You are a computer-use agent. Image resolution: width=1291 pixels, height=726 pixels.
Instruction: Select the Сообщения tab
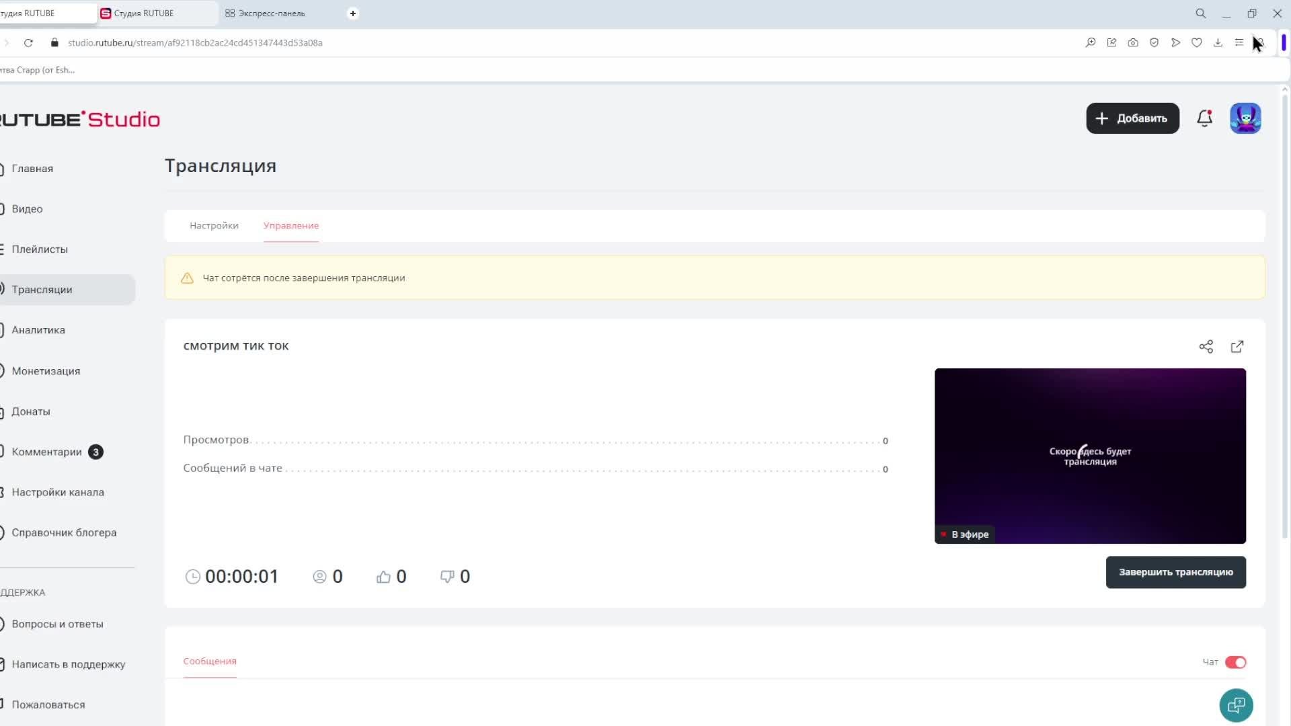click(x=210, y=661)
